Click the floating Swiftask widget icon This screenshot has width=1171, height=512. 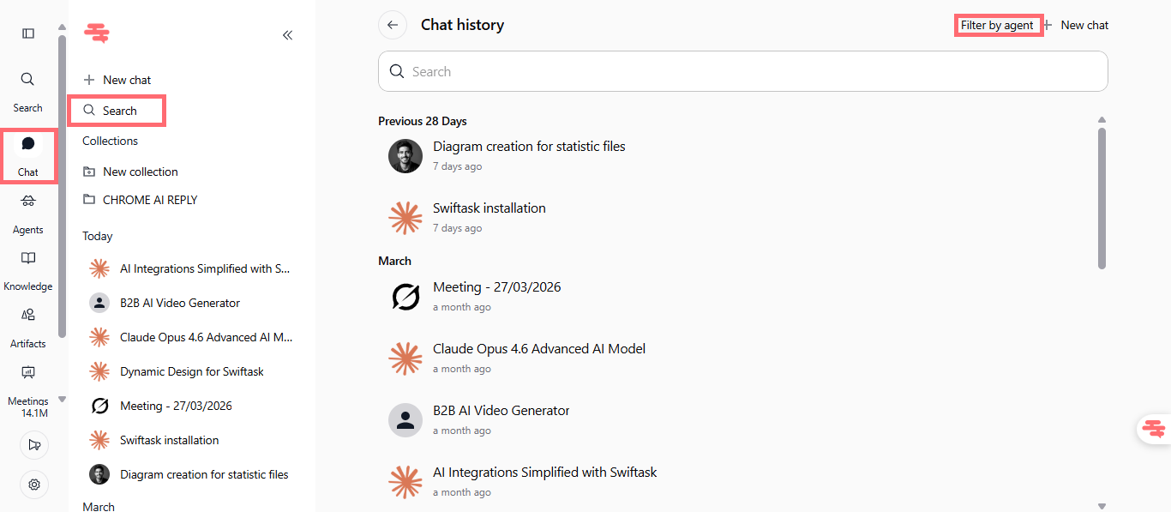pyautogui.click(x=1154, y=428)
